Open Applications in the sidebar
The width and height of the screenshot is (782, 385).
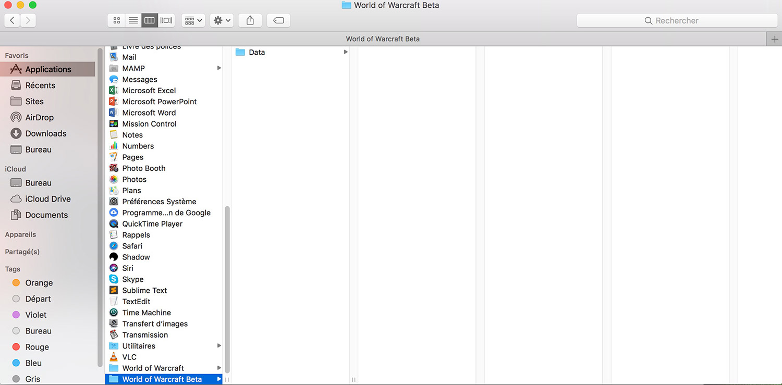coord(47,69)
